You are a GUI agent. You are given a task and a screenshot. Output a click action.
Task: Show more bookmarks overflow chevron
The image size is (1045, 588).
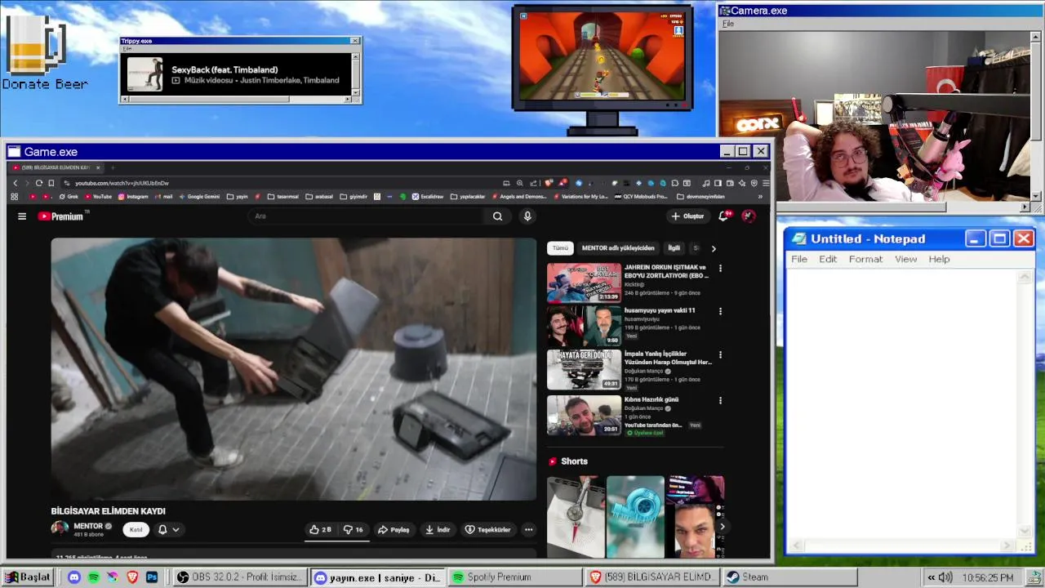tap(760, 197)
